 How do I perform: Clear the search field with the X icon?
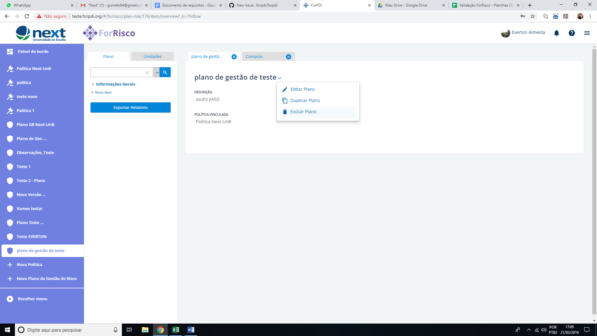tap(147, 72)
